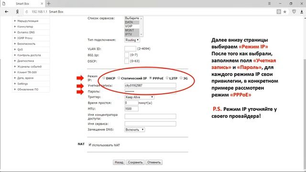Open Дата, время sidebar menu

point(25,78)
